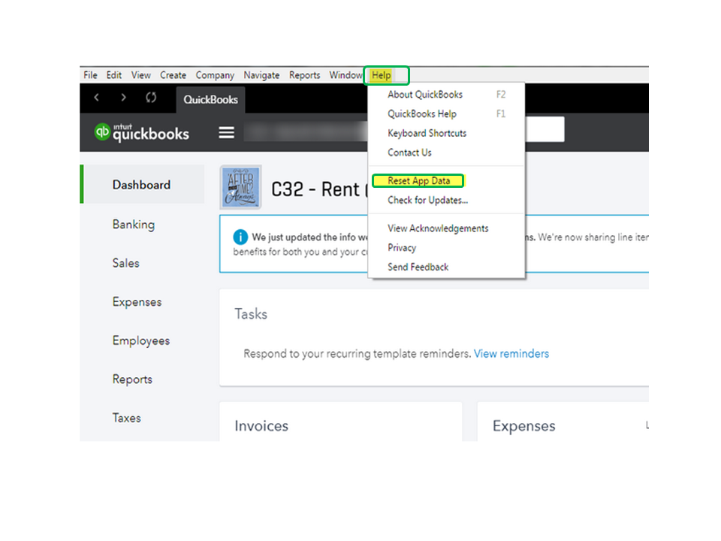Viewport: 721px width, 541px height.
Task: Click the C32 - Rent company title
Action: point(320,189)
